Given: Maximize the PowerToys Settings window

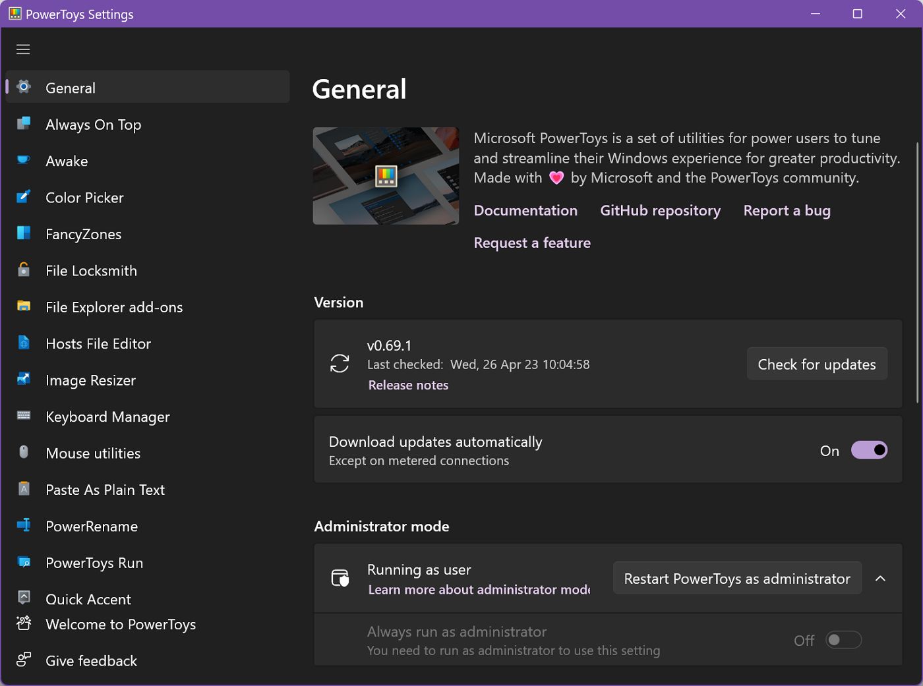Looking at the screenshot, I should tap(857, 14).
